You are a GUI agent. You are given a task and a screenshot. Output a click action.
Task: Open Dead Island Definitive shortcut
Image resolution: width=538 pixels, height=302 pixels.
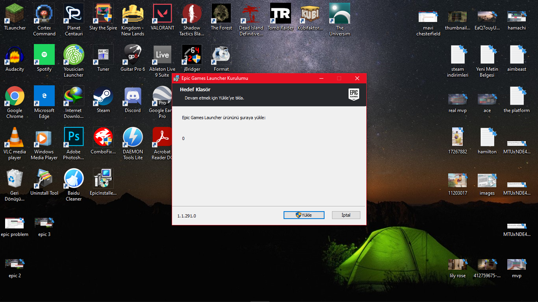coord(251,20)
